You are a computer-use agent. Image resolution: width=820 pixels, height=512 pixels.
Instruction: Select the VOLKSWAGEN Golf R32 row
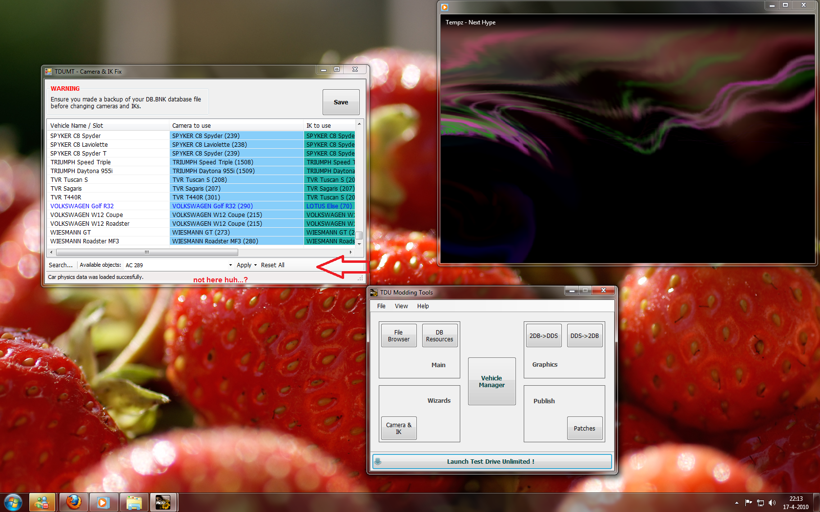pyautogui.click(x=82, y=206)
